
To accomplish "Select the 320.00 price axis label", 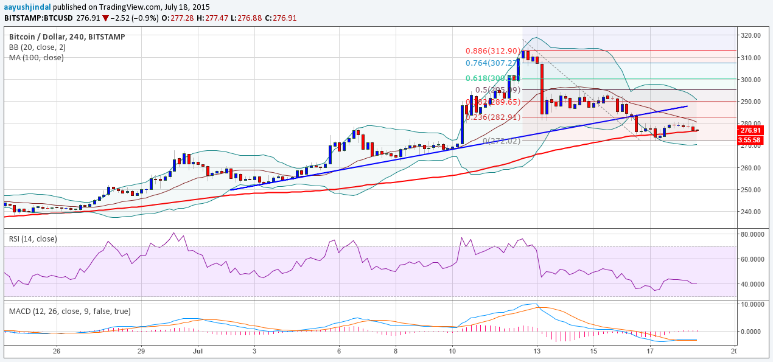I will pos(749,36).
